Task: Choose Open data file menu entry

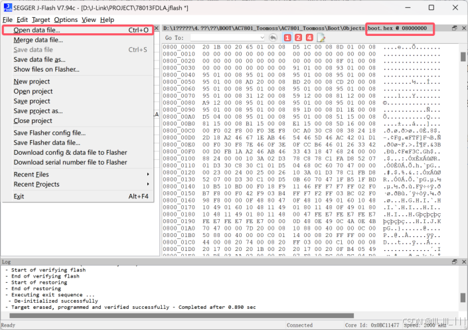Action: tap(78, 30)
